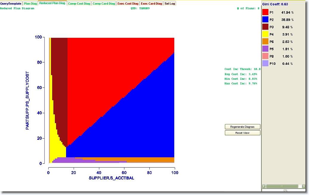Choose the purple P5 legend swatch
This screenshot has height=195, width=309.
pos(265,49)
